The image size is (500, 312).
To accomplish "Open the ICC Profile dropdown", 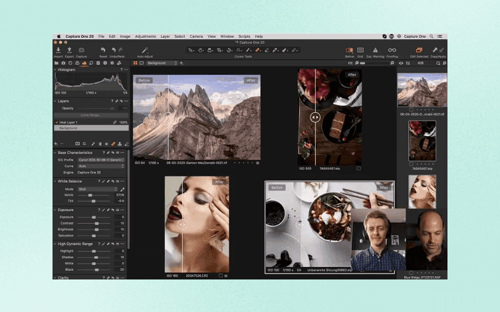I will [100, 160].
